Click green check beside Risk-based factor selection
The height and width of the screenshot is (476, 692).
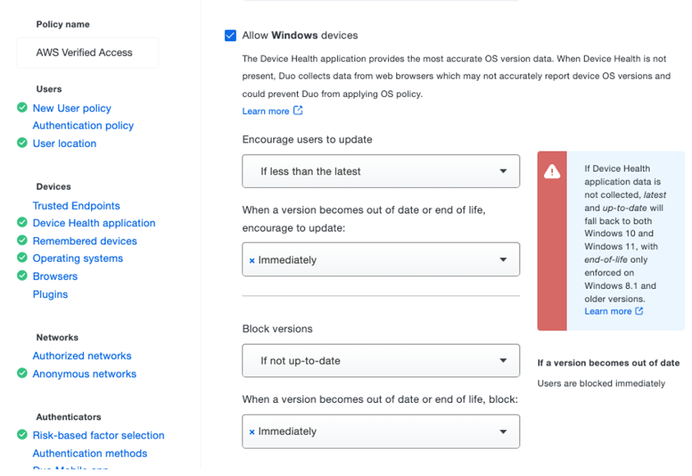(x=22, y=435)
